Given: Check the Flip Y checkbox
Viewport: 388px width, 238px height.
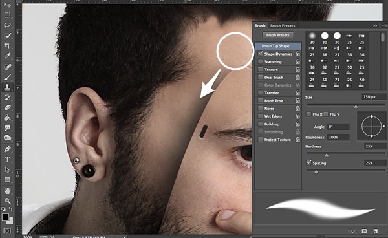Looking at the screenshot, I should 326,114.
